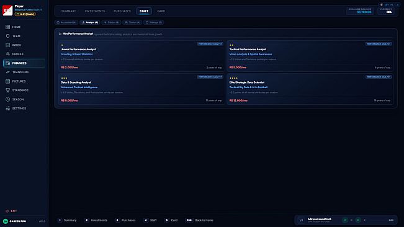Toggle shuffle in the soundtrack player

tap(345, 220)
